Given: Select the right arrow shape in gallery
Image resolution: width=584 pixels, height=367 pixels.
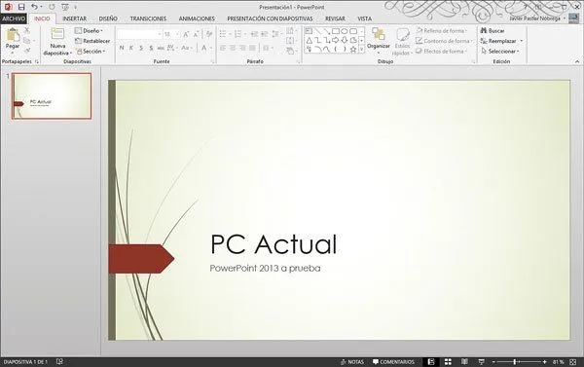Looking at the screenshot, I should tap(335, 40).
